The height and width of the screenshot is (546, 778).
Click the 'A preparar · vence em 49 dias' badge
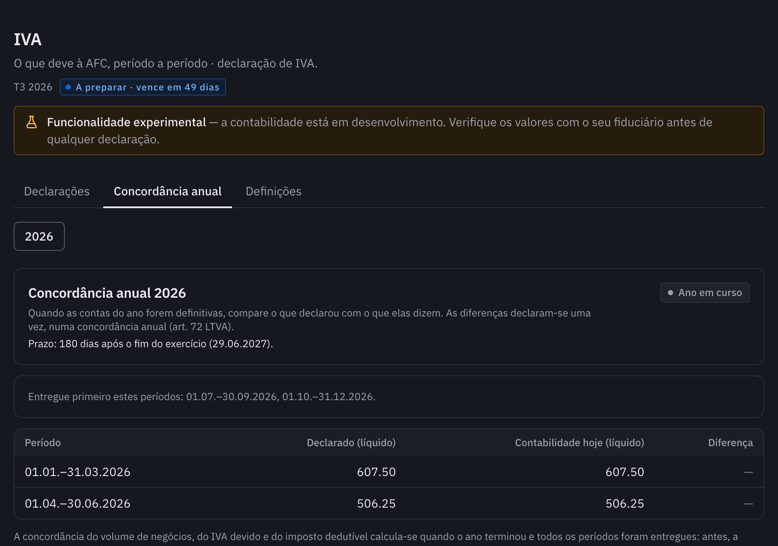[143, 87]
